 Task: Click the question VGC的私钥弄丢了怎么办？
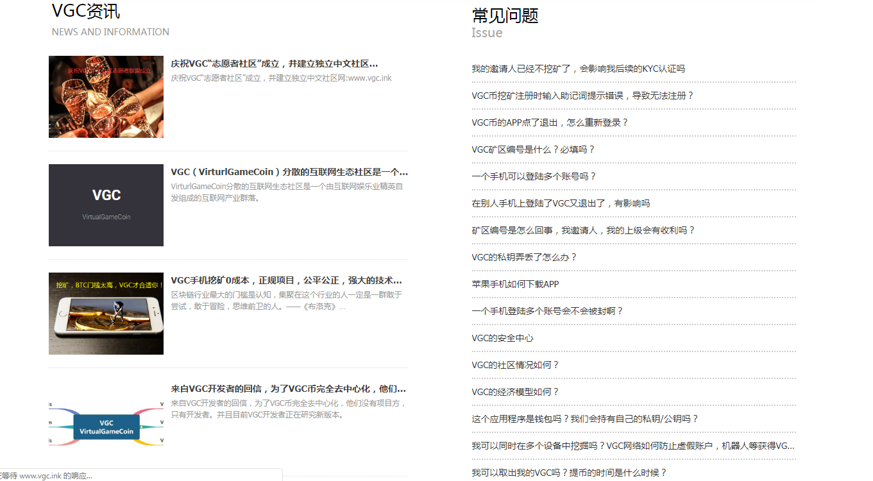click(526, 257)
